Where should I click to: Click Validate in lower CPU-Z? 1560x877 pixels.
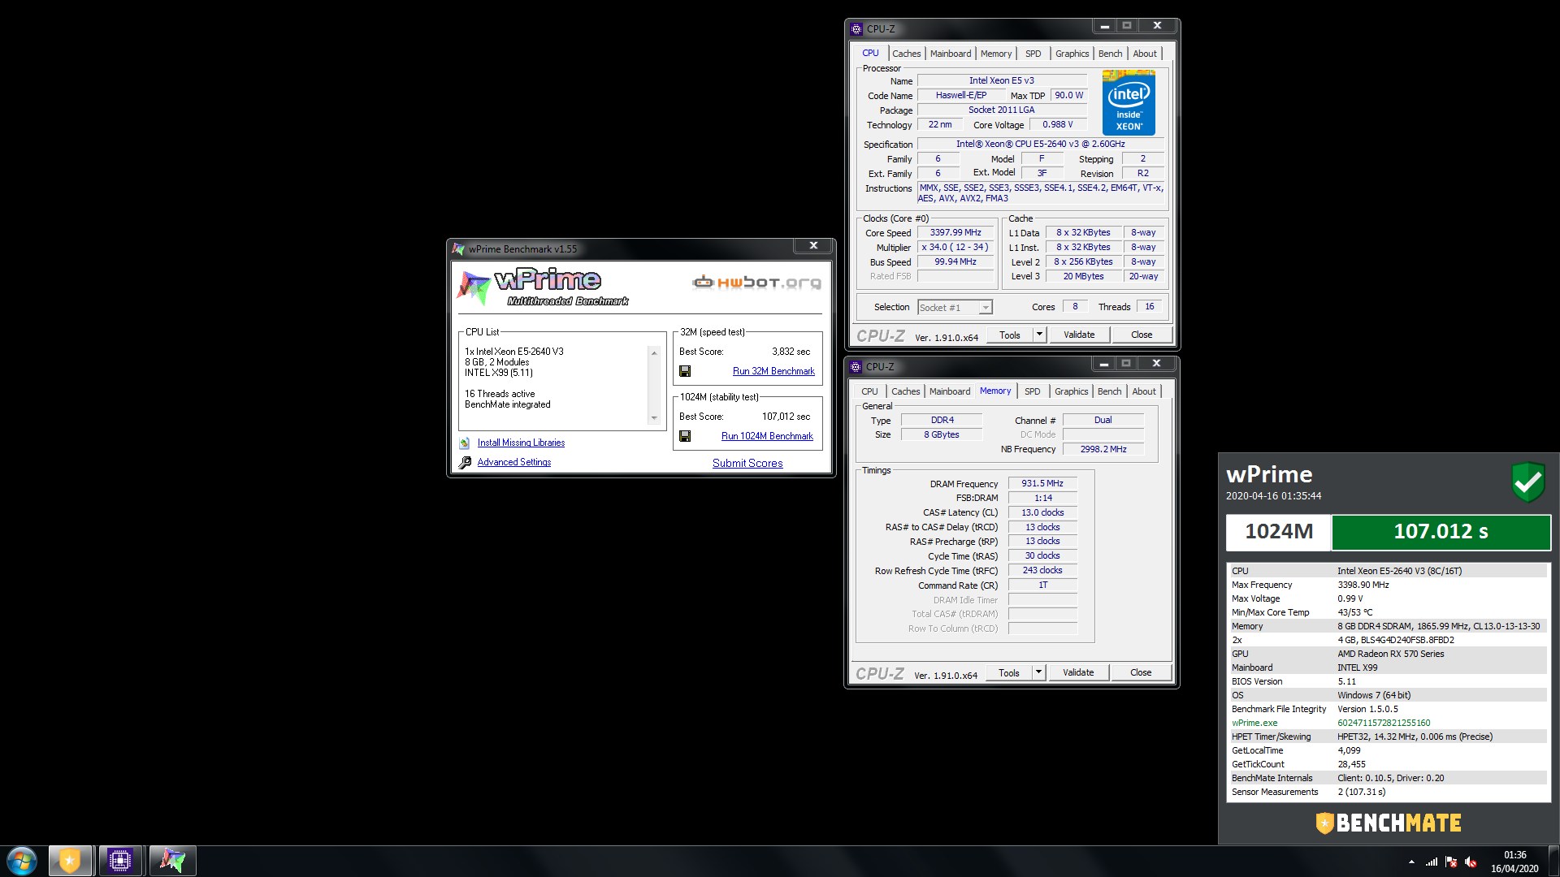coord(1078,672)
